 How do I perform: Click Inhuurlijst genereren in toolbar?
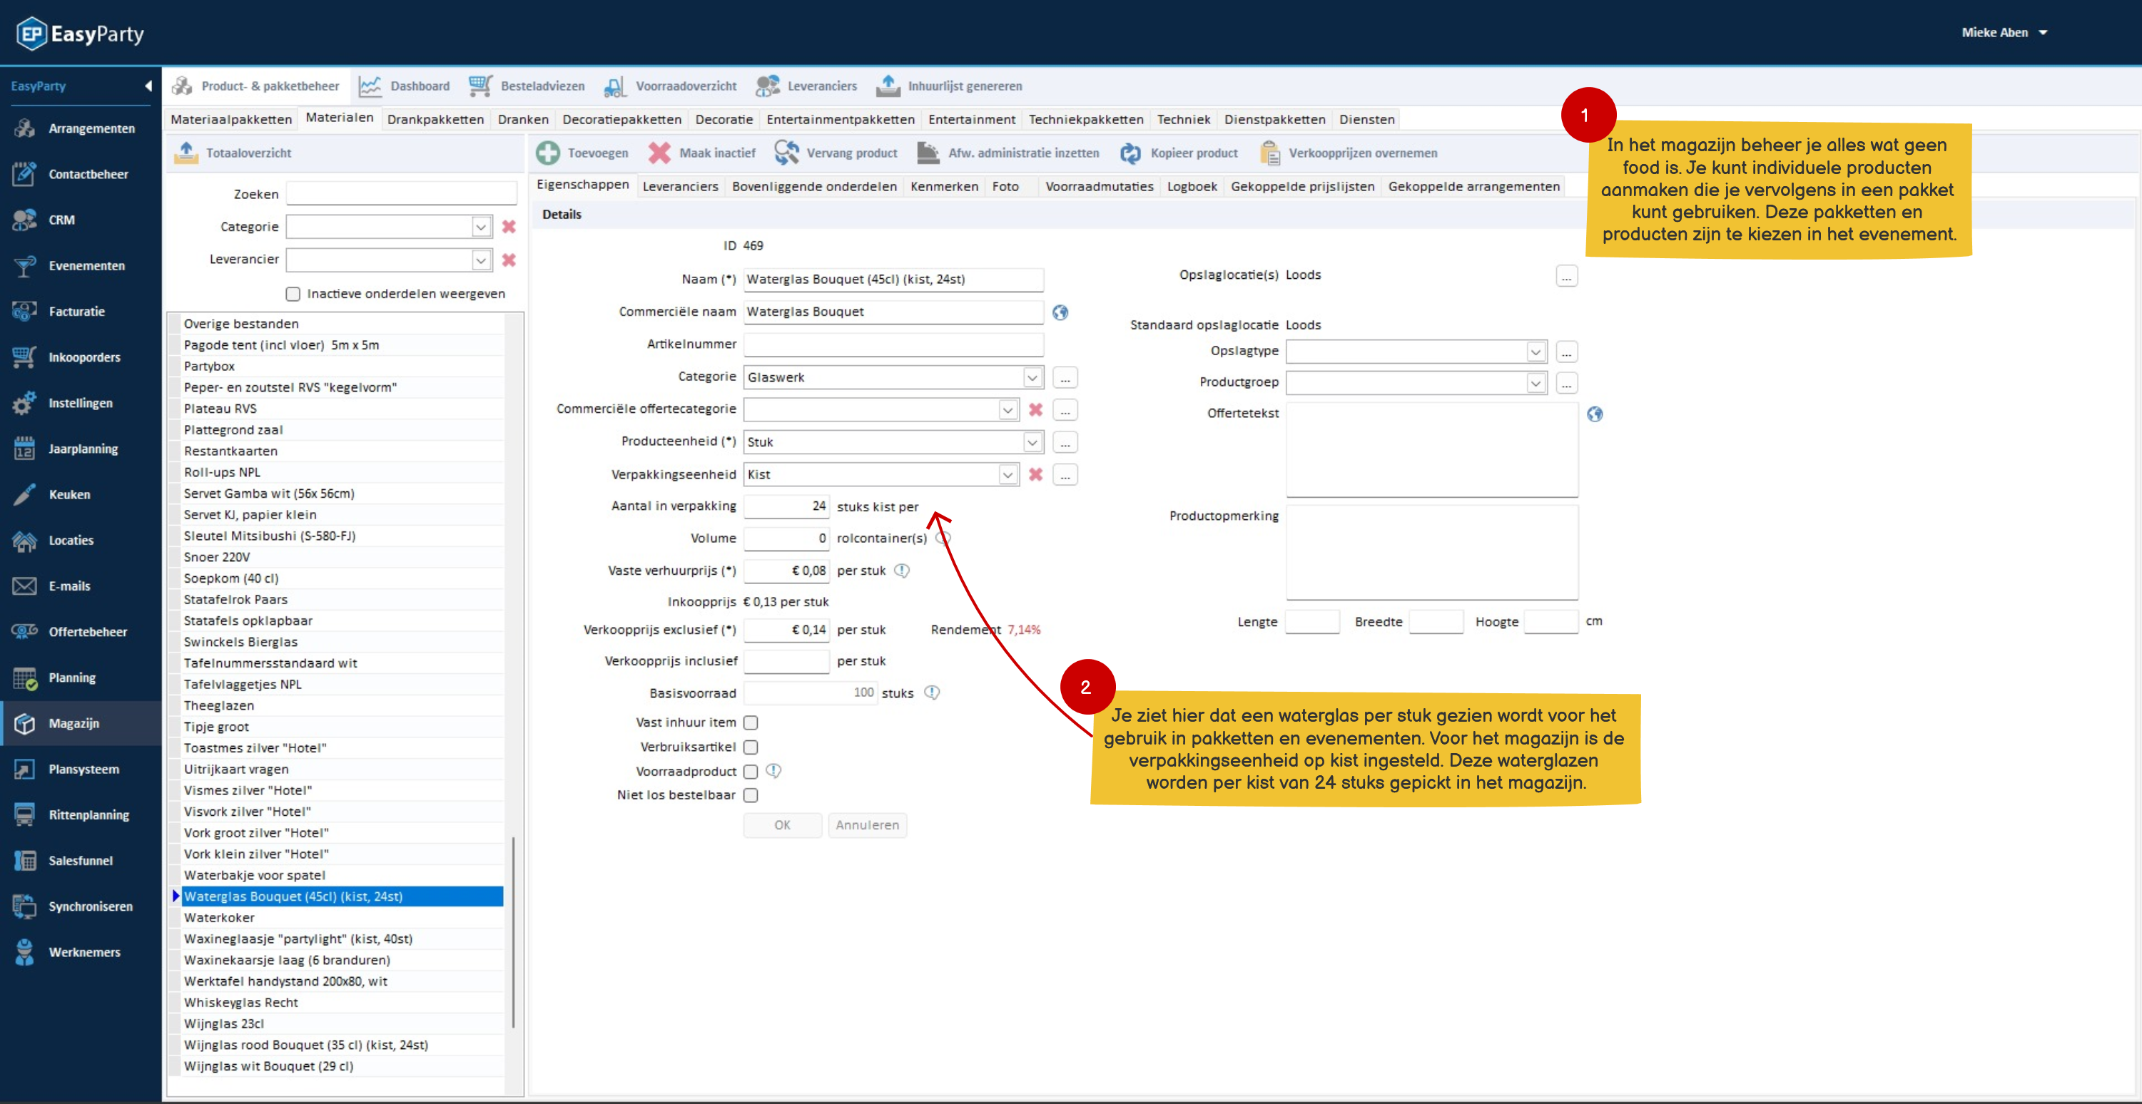950,86
